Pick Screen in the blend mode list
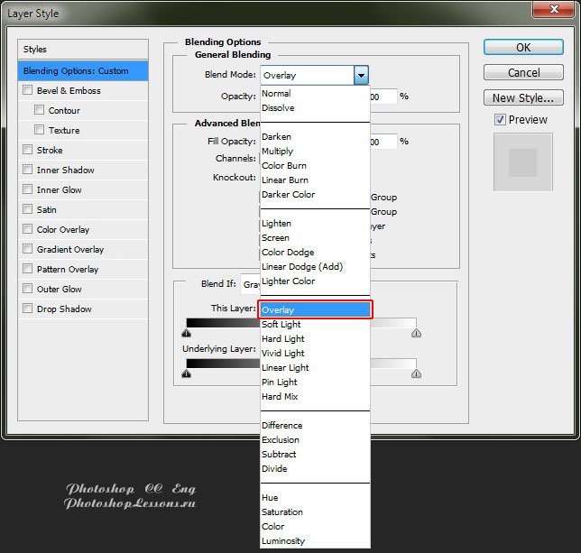Screen dimensions: 581x553 tap(275, 238)
